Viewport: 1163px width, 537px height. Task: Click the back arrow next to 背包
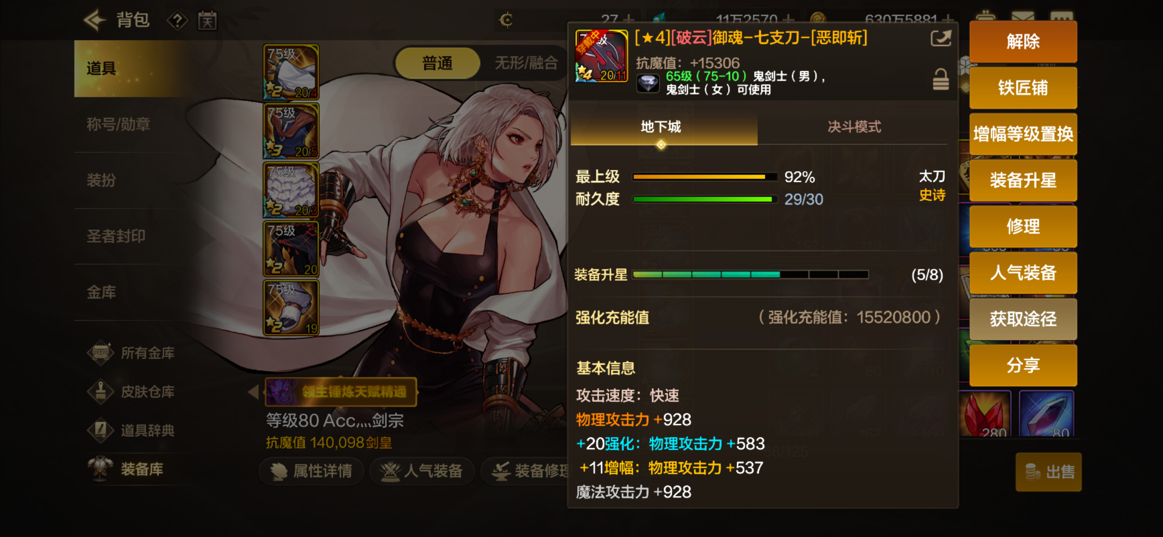pos(95,20)
